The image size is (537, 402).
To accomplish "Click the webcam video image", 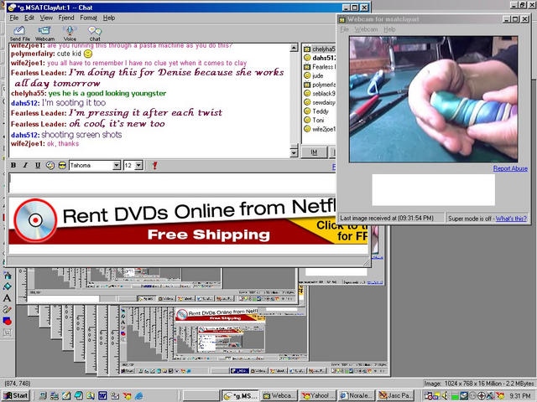I will click(433, 99).
